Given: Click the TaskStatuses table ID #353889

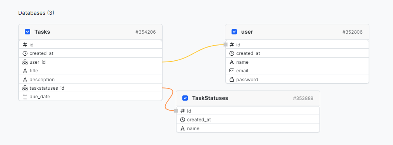Looking at the screenshot, I should click(303, 99).
